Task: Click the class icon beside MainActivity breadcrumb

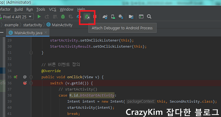Action: click(x=48, y=25)
